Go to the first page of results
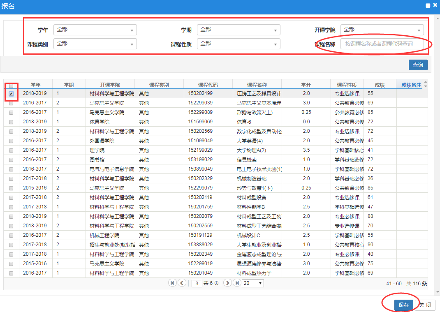The image size is (440, 312). (172, 283)
